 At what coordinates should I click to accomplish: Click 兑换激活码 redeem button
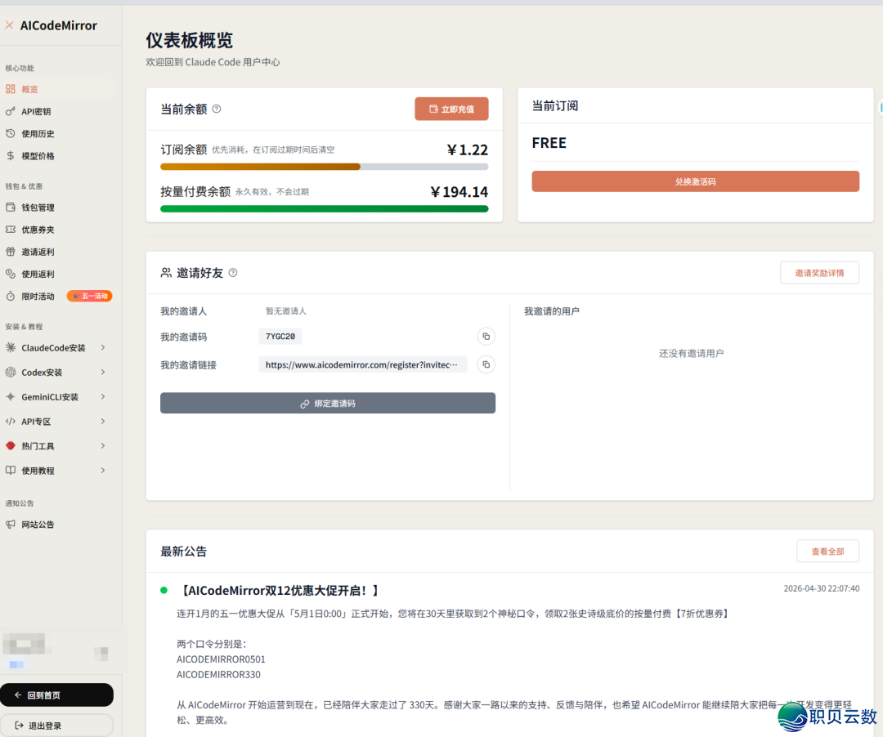coord(696,181)
